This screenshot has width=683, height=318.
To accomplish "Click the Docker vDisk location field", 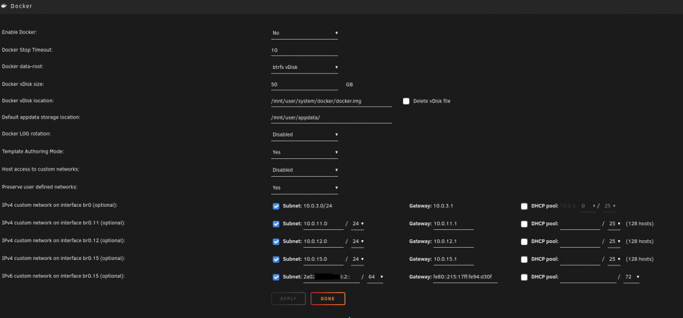I will coord(331,101).
